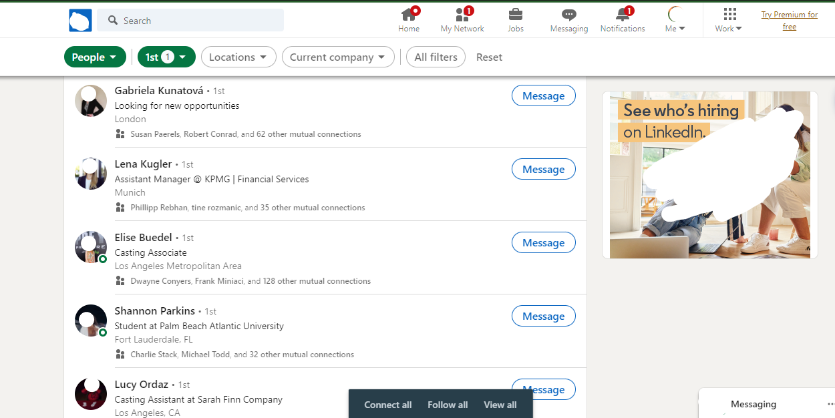Expand the Messaging overlay panel
Screen dimensions: 835x418
754,404
